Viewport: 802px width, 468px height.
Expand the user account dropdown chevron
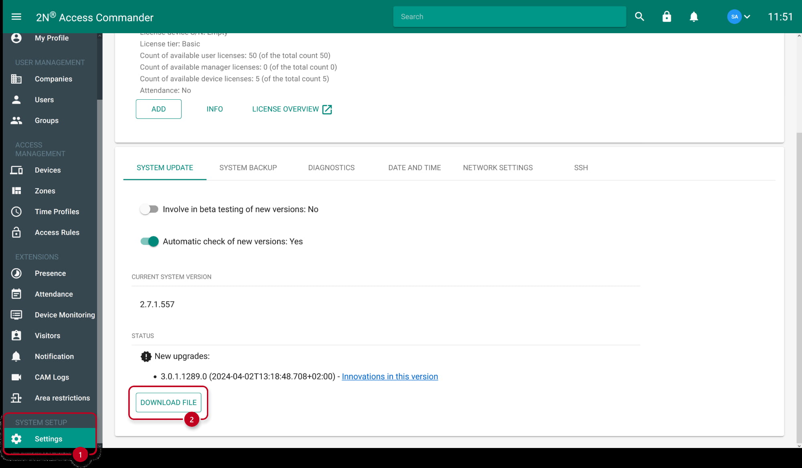click(747, 17)
